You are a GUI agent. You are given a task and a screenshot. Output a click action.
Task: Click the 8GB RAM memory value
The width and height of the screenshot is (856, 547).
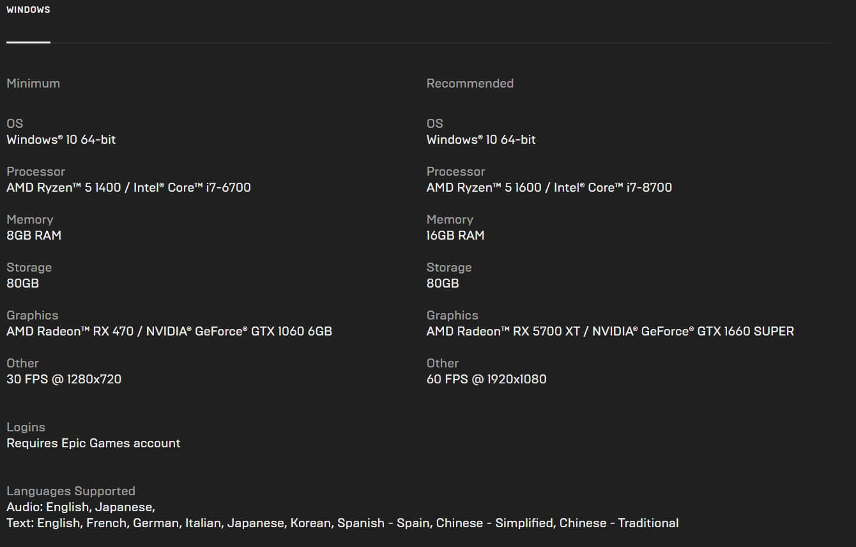tap(34, 236)
